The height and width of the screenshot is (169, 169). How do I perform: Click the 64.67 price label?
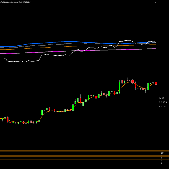coord(161,98)
